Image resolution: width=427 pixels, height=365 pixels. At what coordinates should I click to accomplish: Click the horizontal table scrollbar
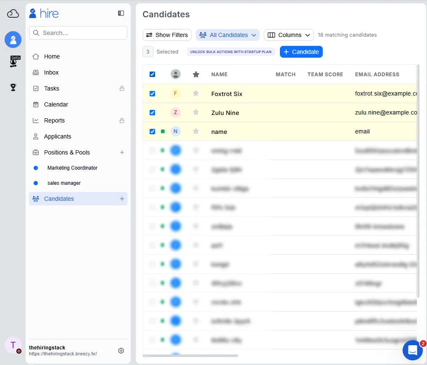click(x=190, y=356)
